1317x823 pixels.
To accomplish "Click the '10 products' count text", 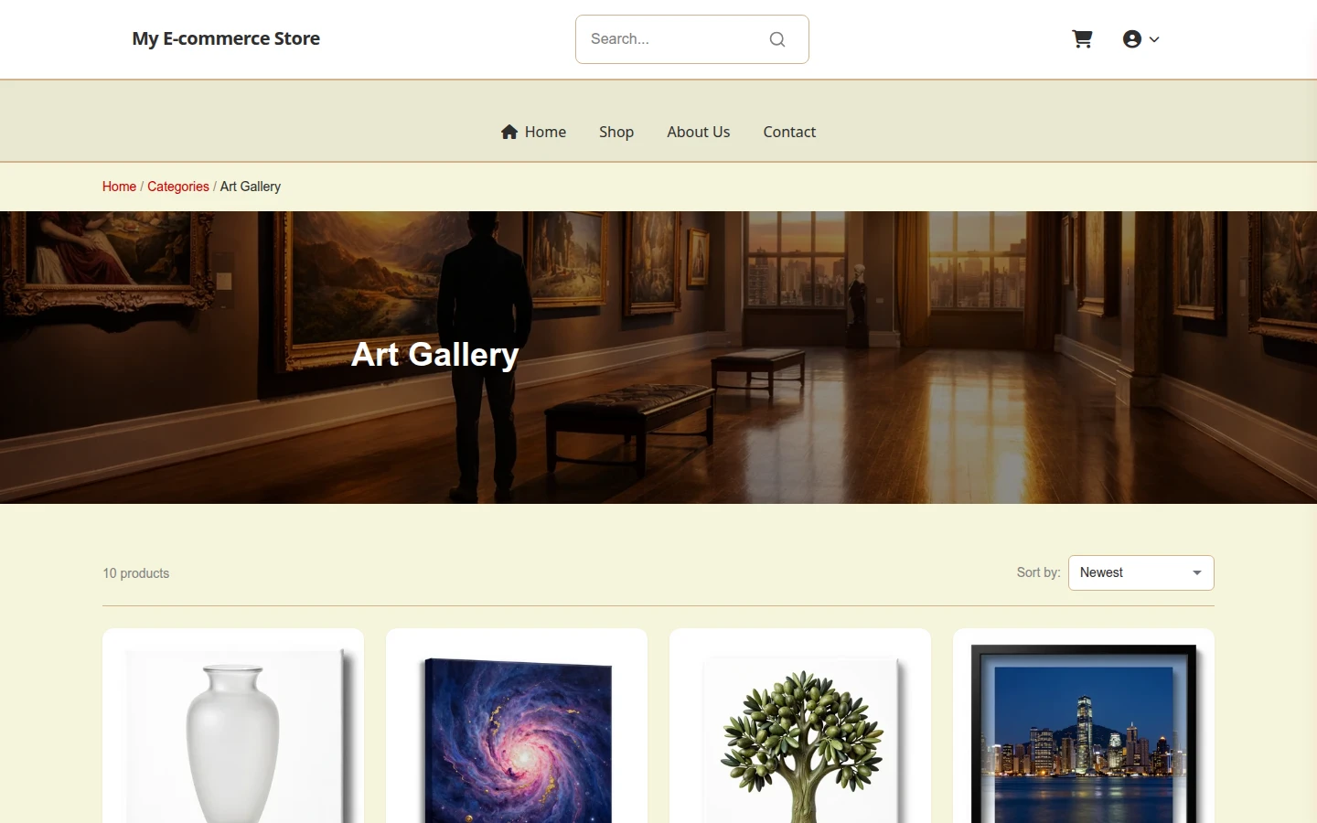I will [x=136, y=573].
